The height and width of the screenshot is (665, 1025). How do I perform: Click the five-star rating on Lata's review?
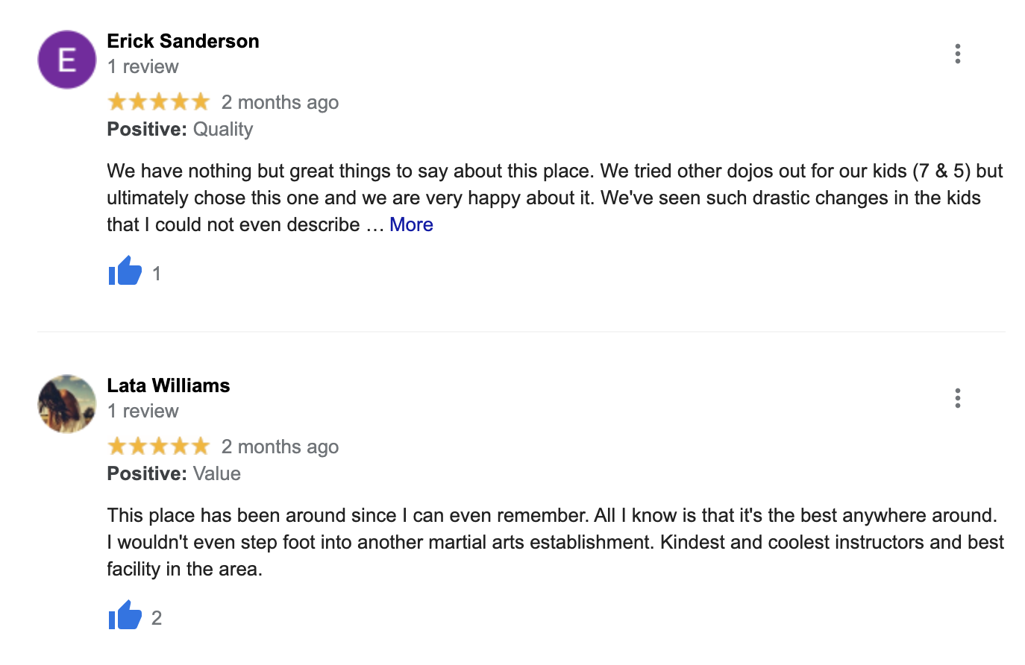(158, 446)
